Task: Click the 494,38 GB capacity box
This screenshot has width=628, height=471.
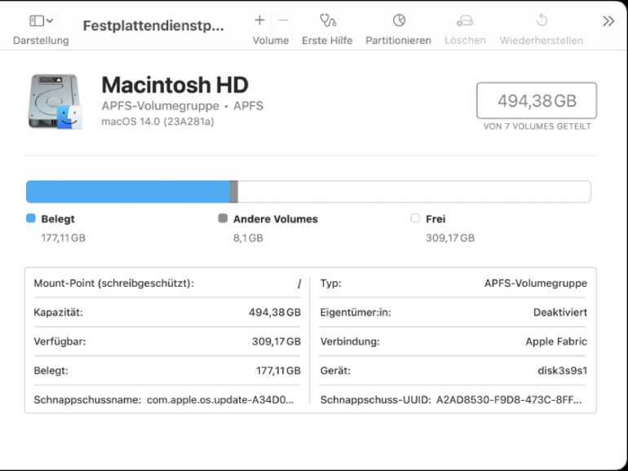Action: coord(537,101)
